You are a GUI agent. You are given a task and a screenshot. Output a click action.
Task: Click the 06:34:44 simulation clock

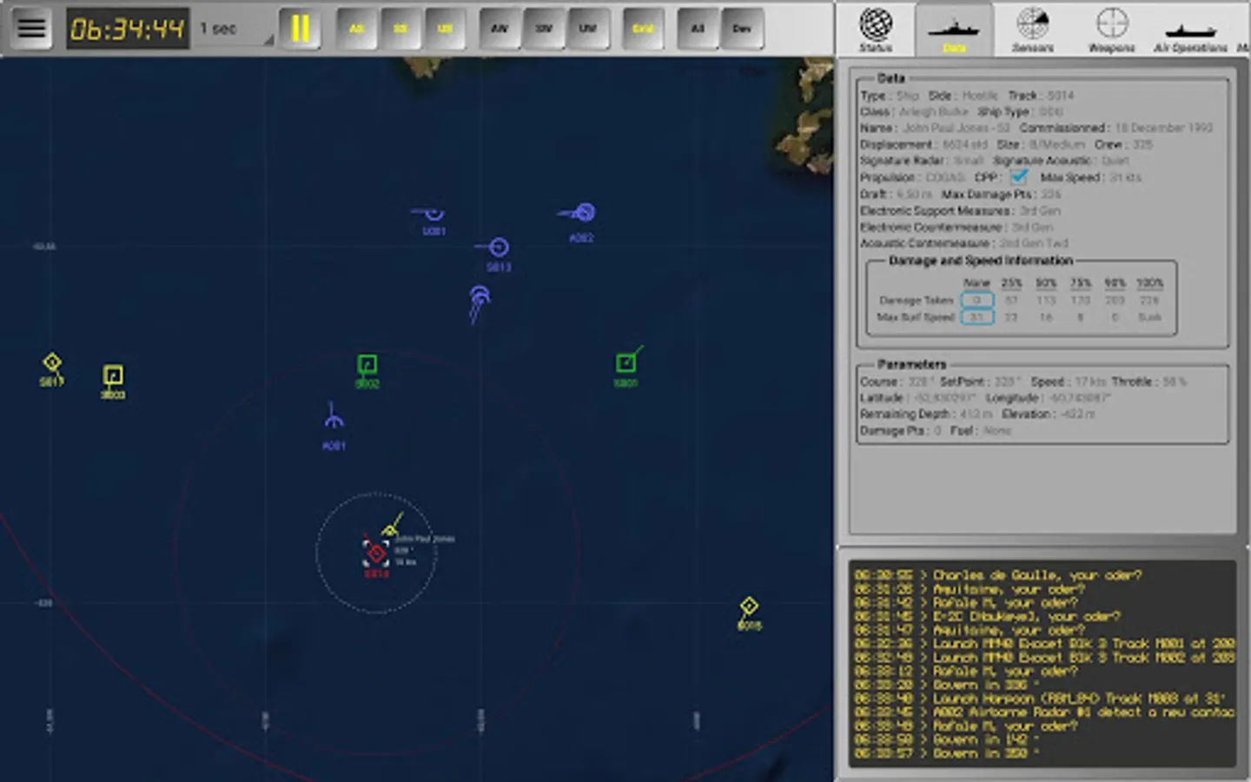[128, 29]
